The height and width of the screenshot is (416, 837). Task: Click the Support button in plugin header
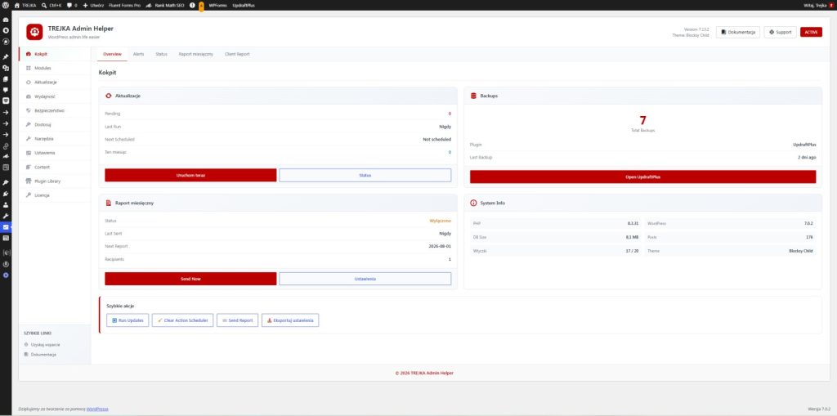point(781,32)
